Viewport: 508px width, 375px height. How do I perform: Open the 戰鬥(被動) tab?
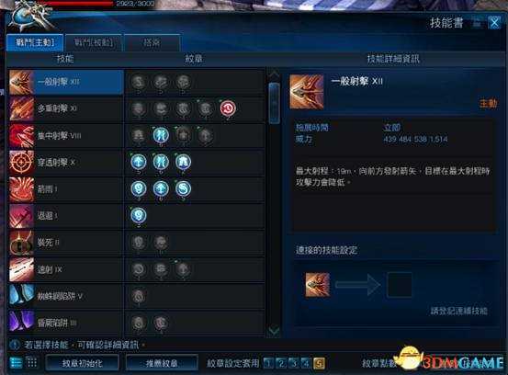coord(94,42)
